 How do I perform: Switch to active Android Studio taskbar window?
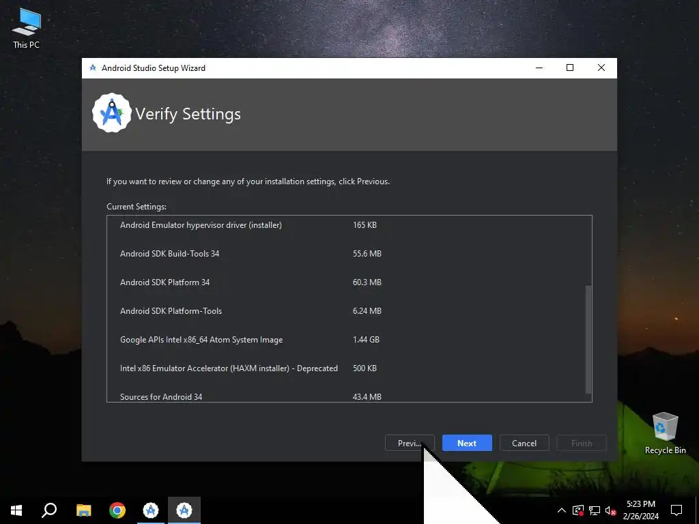pyautogui.click(x=184, y=510)
